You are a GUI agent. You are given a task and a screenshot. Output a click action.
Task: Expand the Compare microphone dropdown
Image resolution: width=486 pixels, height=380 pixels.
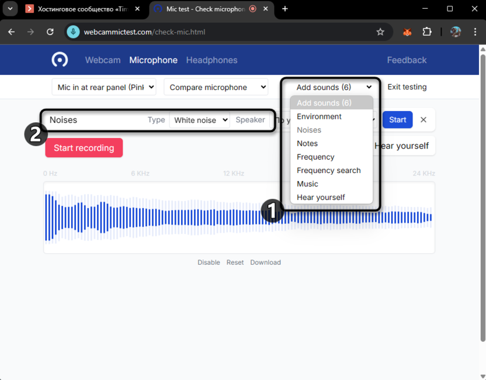click(216, 87)
